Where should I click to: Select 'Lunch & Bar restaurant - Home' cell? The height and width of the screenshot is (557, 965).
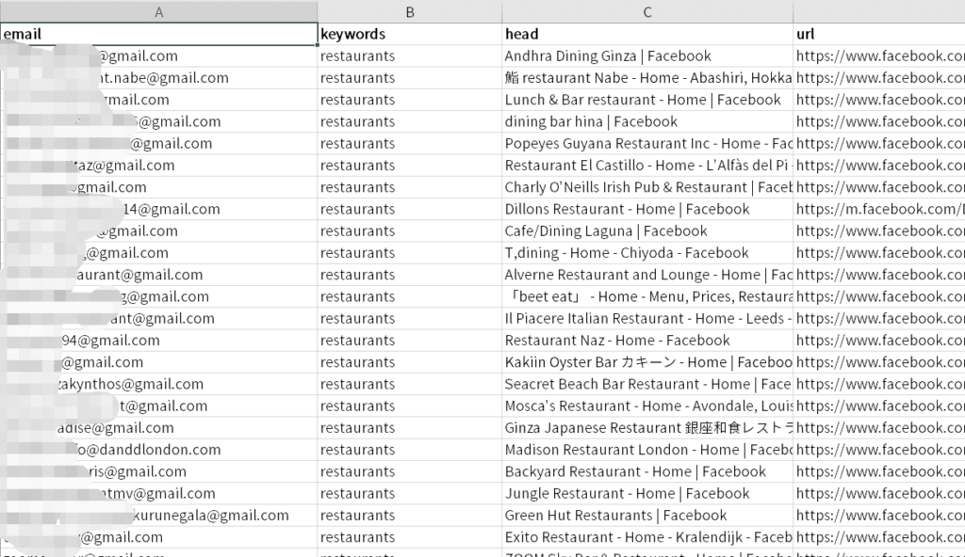click(x=647, y=100)
